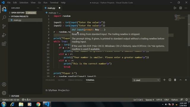Switch to the Problems panel tab
This screenshot has width=190, height=107.
click(50, 80)
